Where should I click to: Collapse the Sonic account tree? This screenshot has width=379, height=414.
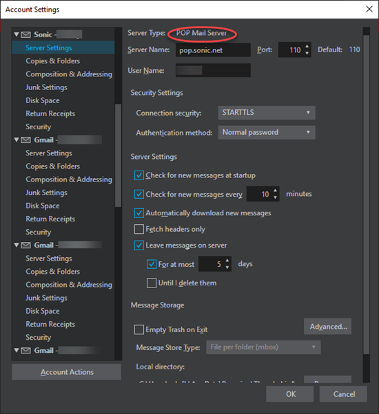pyautogui.click(x=17, y=34)
